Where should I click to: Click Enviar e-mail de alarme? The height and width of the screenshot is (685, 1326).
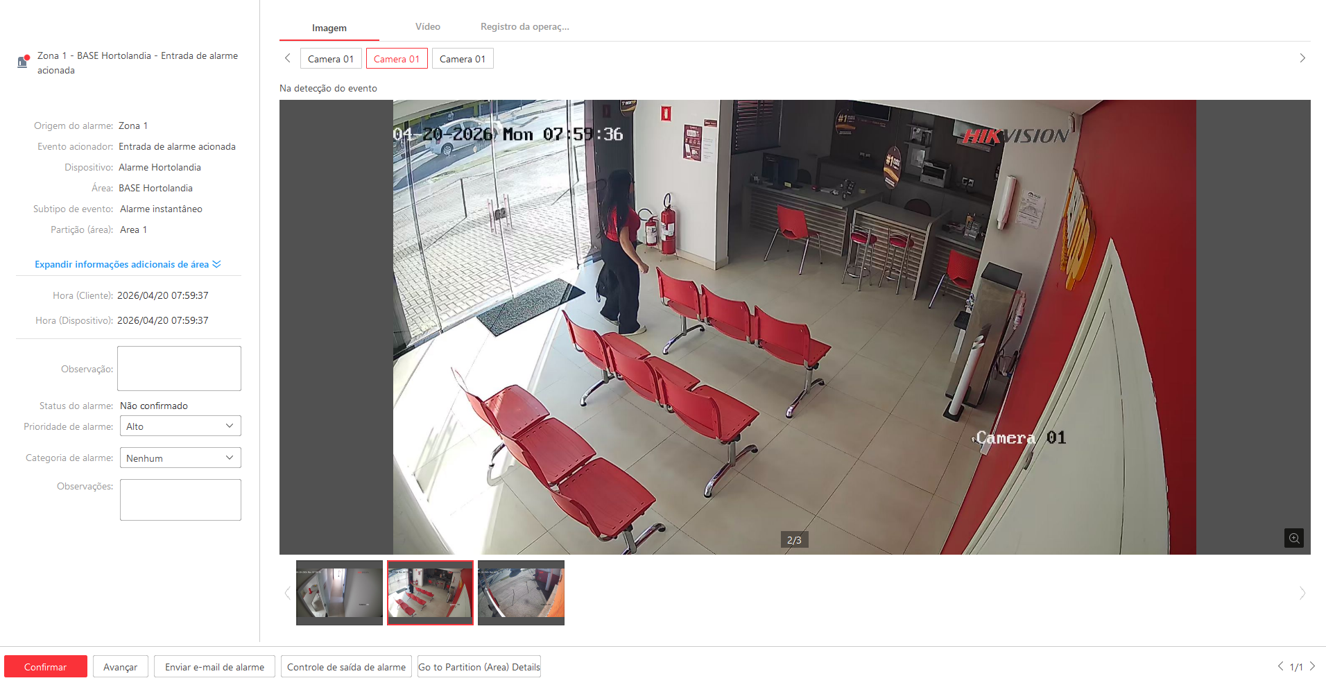click(x=214, y=667)
